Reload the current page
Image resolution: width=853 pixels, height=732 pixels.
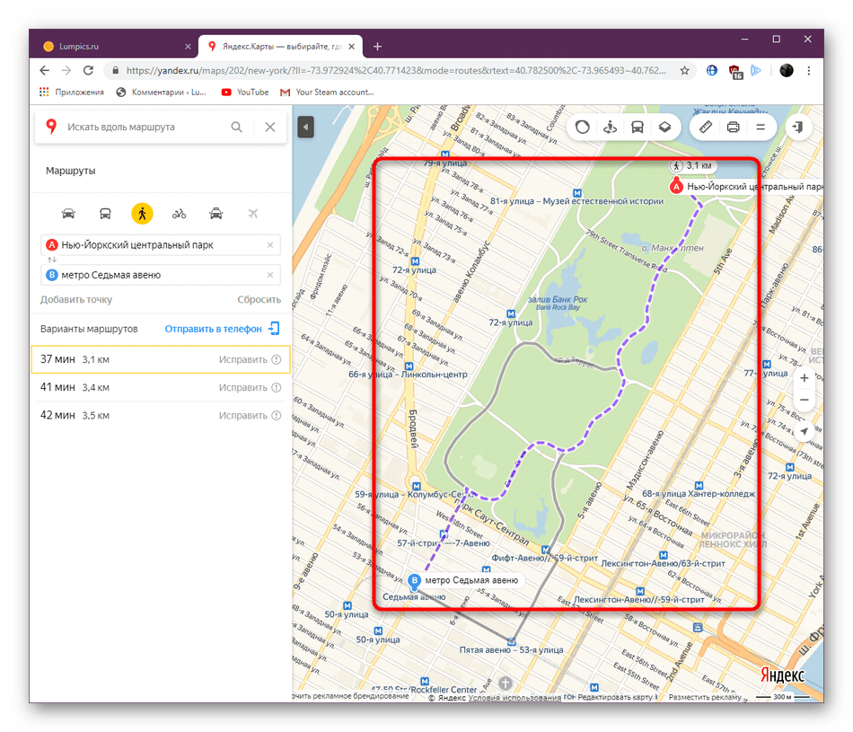coord(88,70)
